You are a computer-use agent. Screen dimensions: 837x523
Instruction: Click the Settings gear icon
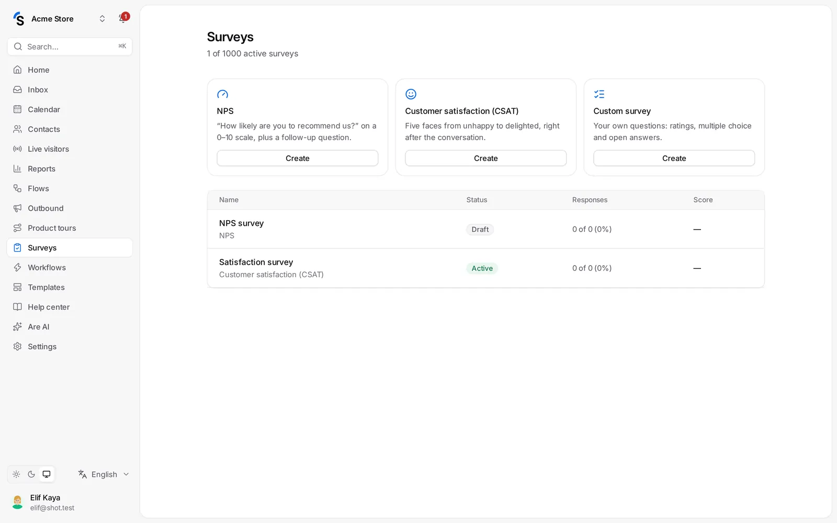coord(17,346)
